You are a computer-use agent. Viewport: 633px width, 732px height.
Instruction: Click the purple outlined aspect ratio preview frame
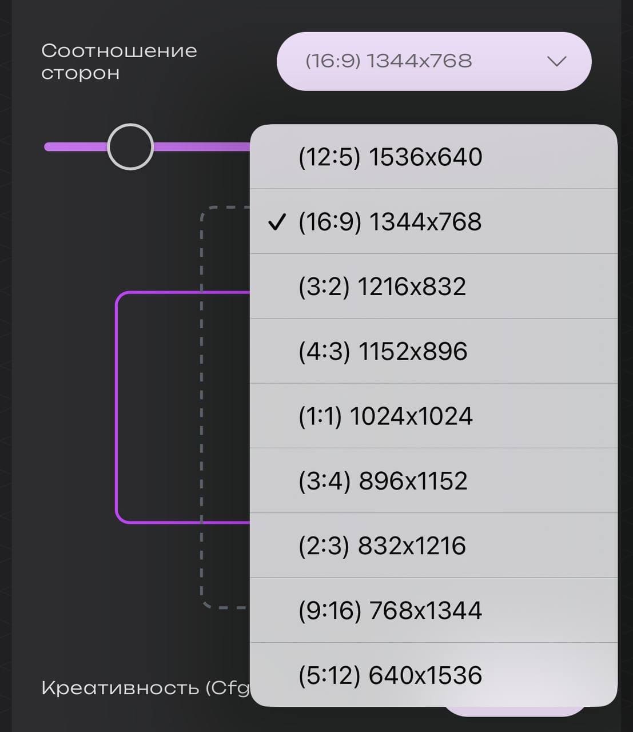[x=117, y=407]
